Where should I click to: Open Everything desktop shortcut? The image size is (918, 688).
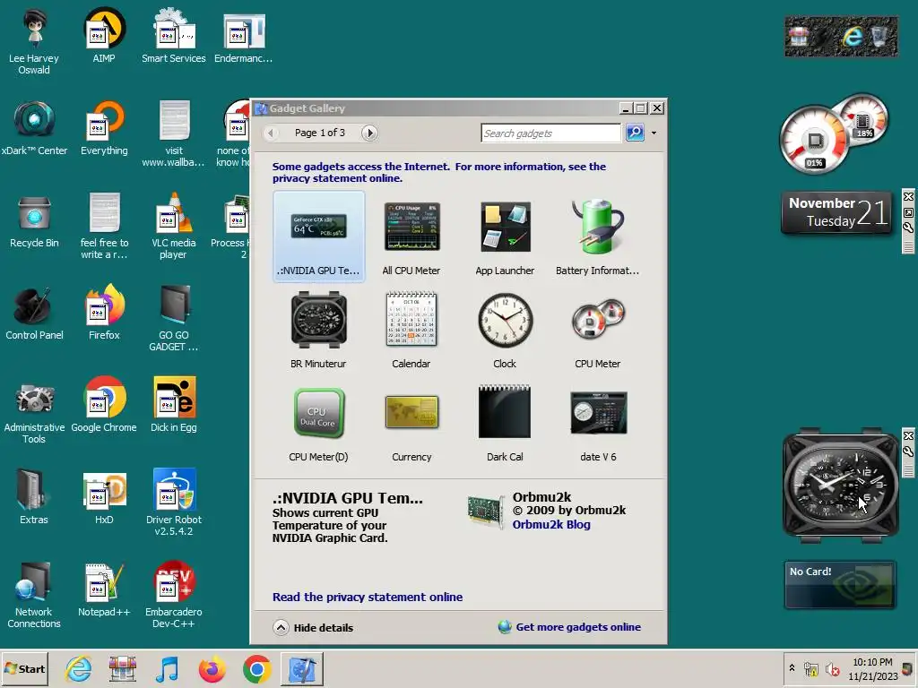[104, 128]
